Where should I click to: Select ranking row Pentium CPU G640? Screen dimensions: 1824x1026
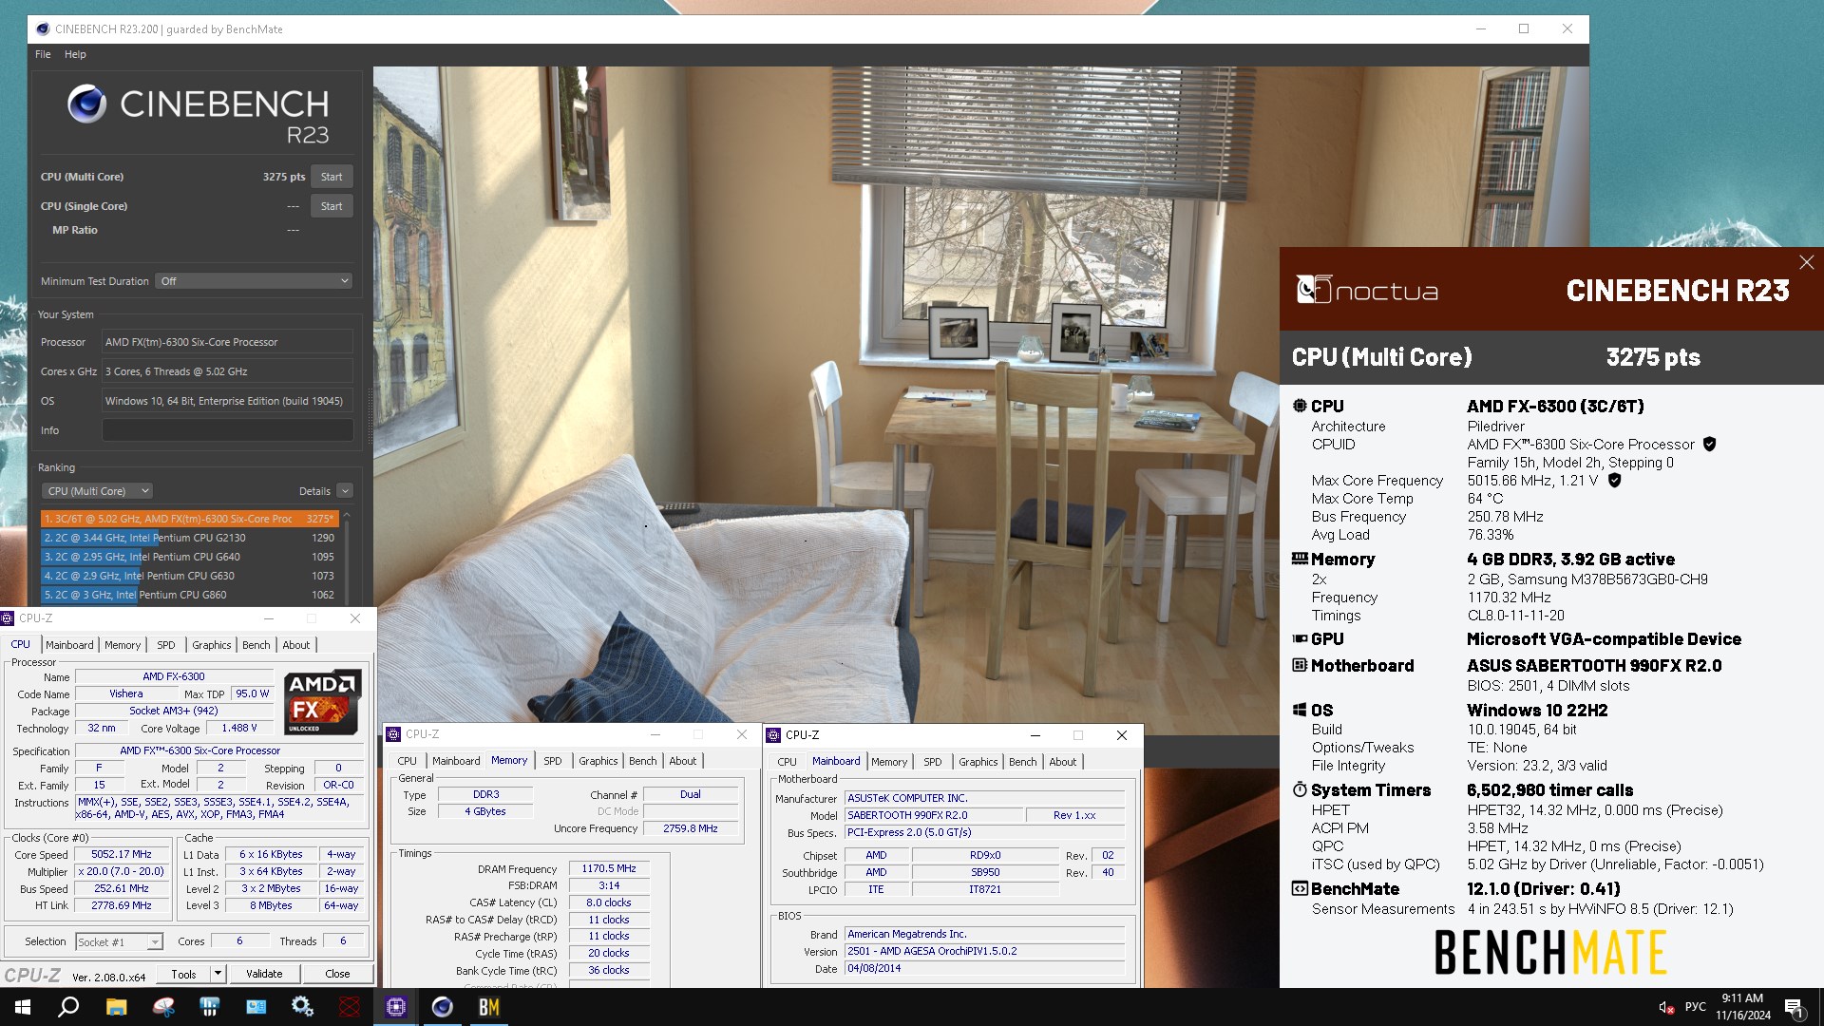189,557
